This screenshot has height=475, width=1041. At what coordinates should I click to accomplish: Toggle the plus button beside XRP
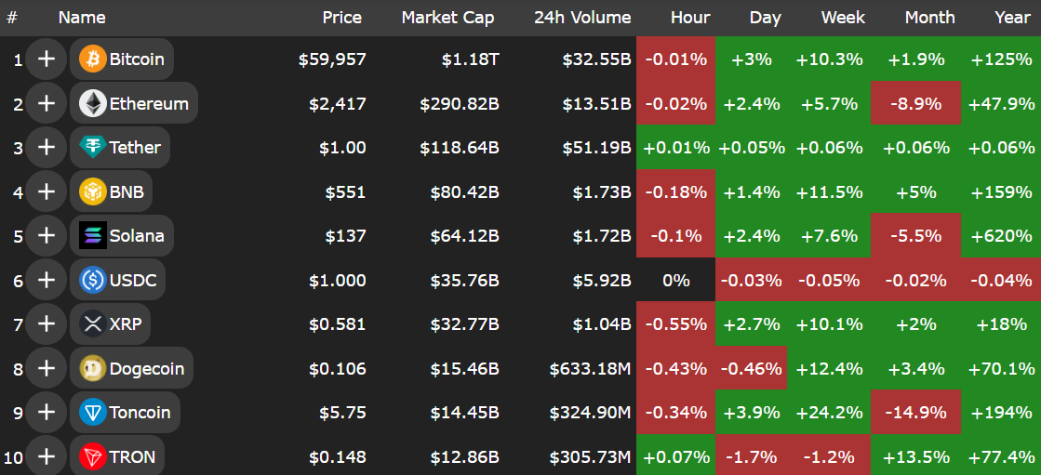[46, 323]
